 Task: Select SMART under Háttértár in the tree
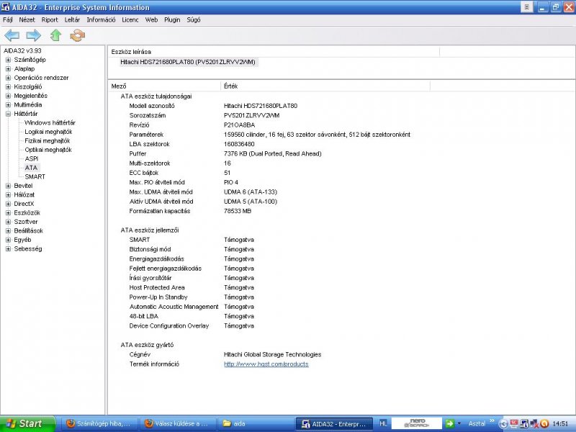[35, 176]
